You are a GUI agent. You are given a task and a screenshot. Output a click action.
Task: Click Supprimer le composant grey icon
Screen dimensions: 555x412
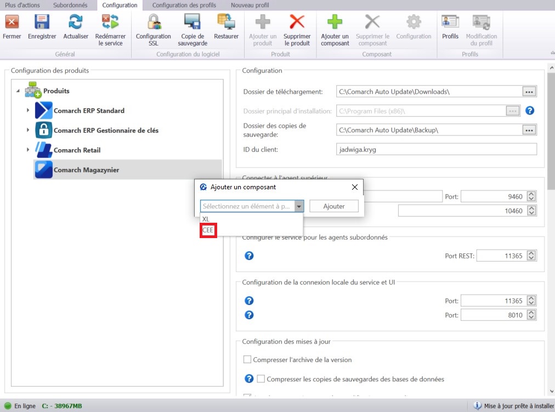click(x=372, y=22)
